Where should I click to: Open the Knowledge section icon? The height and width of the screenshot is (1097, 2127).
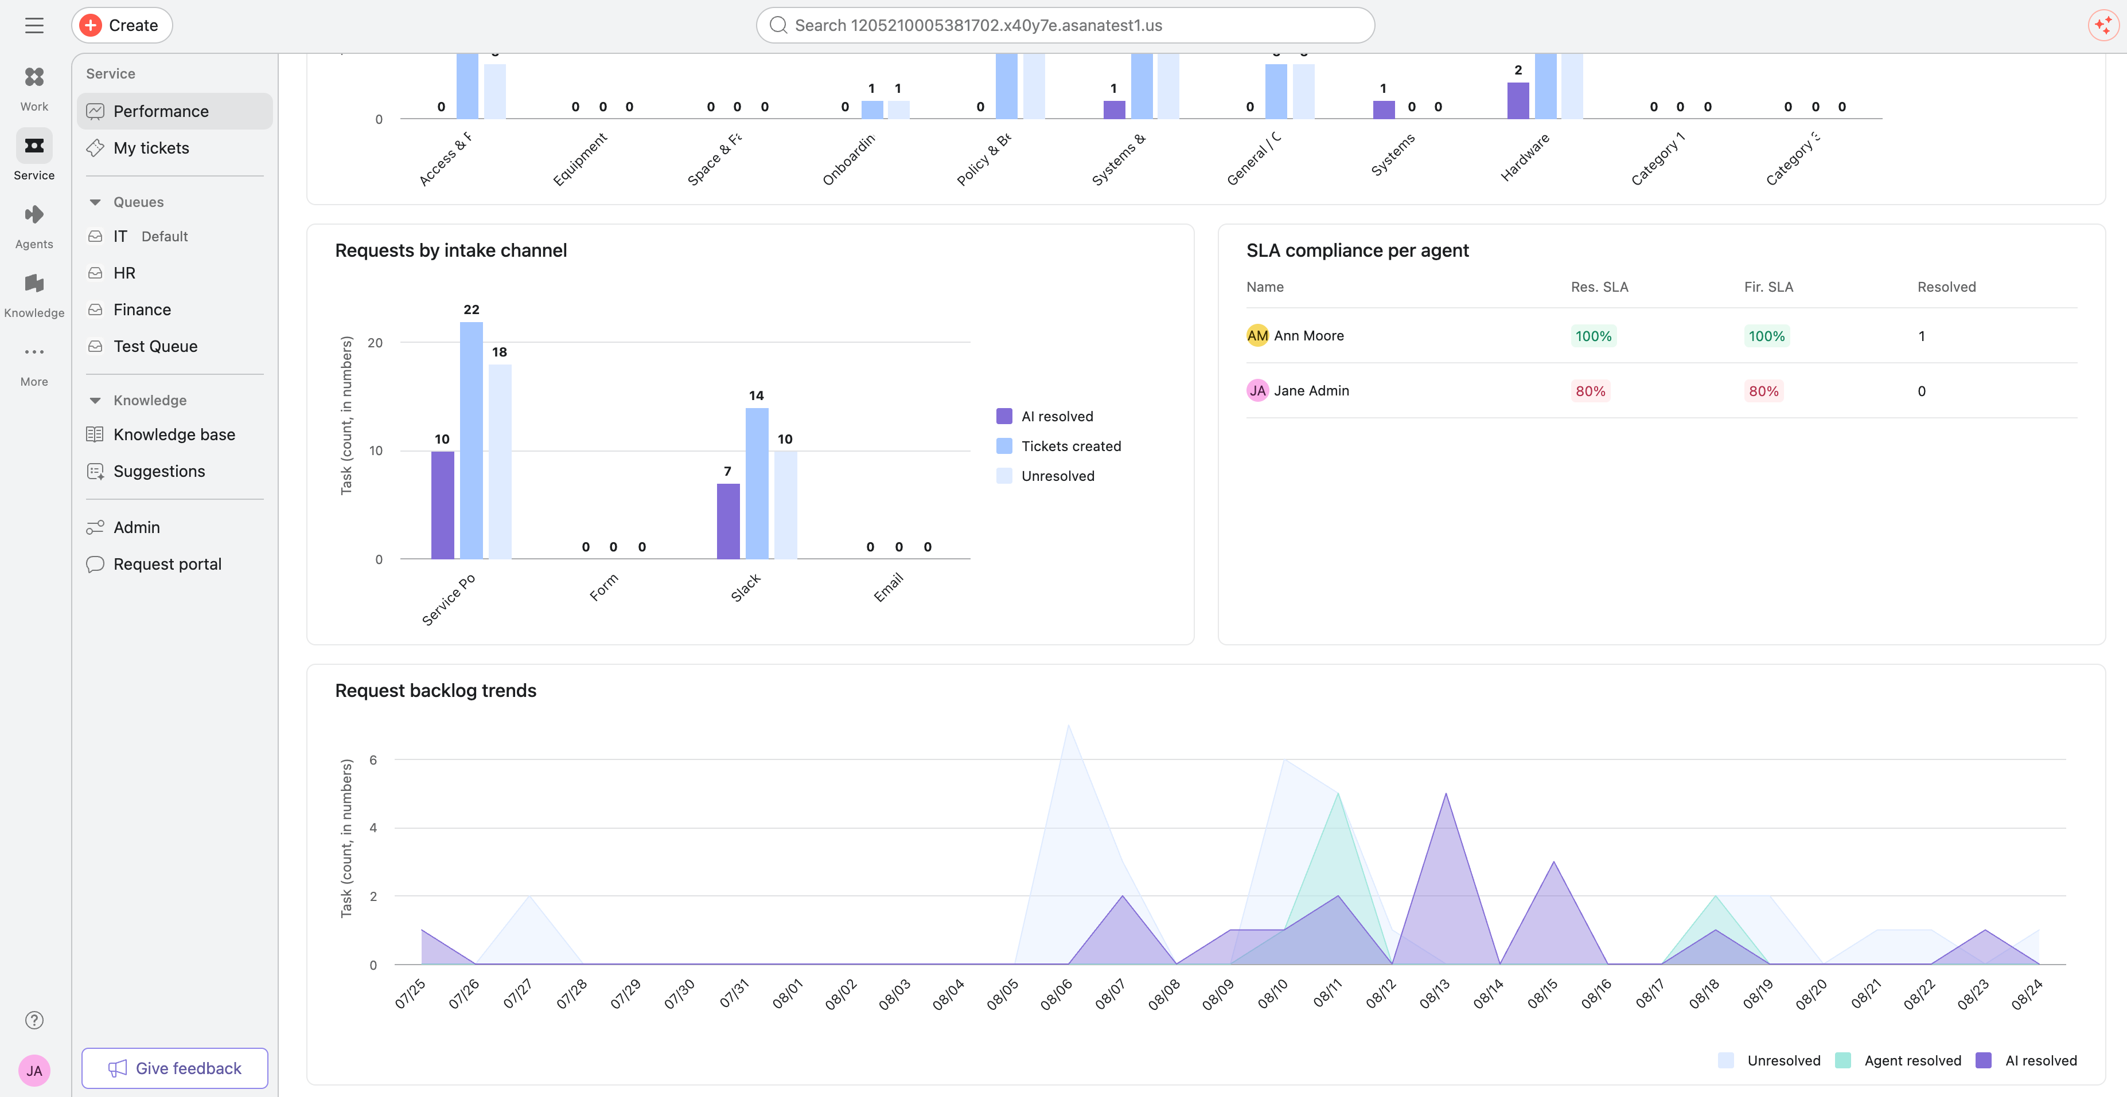pos(34,283)
